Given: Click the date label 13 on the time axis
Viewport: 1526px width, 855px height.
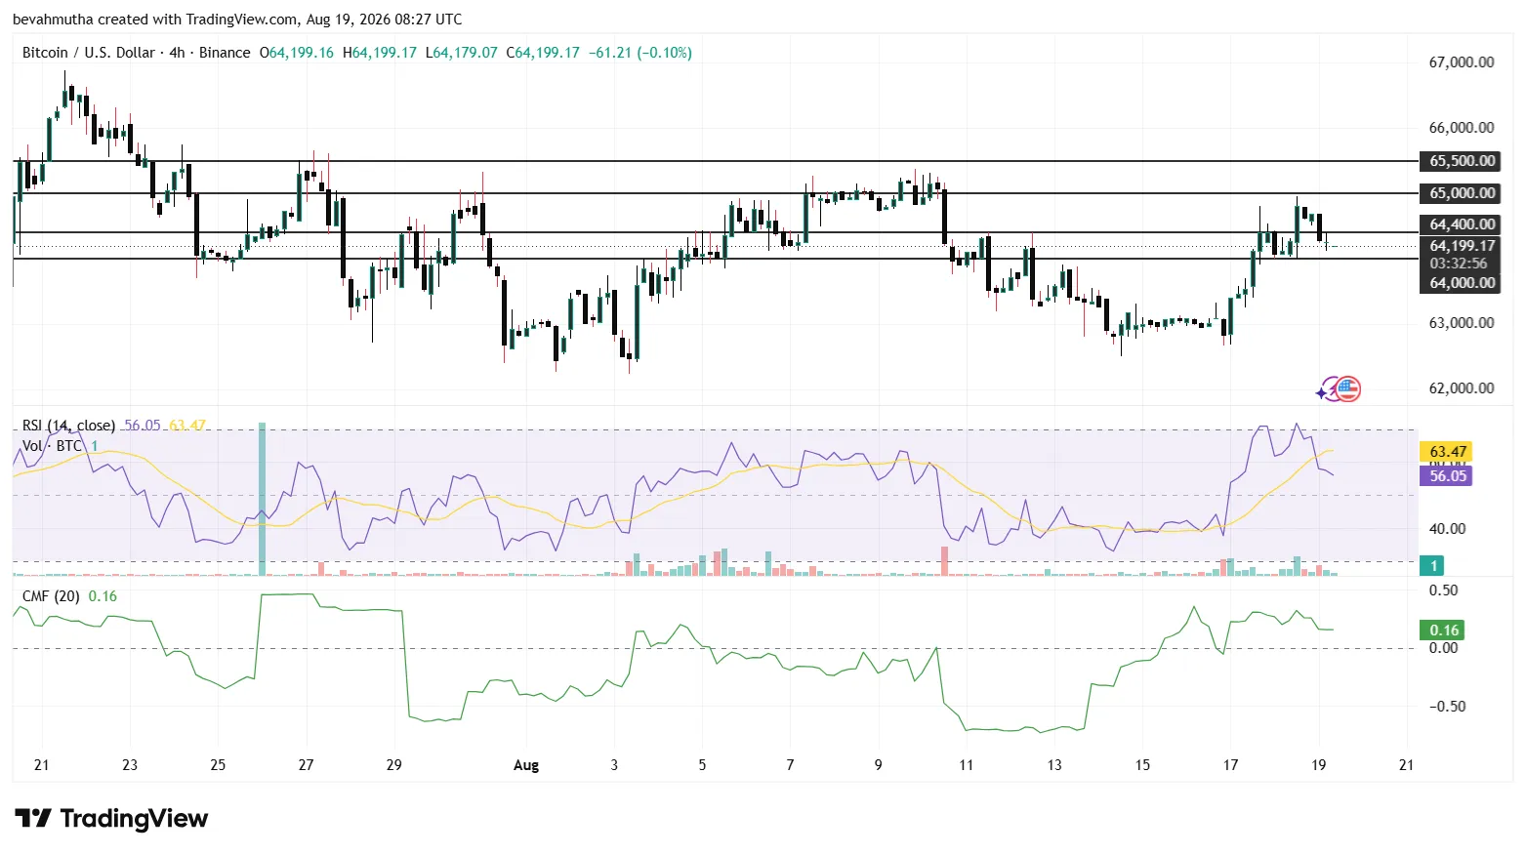Looking at the screenshot, I should (x=1054, y=765).
